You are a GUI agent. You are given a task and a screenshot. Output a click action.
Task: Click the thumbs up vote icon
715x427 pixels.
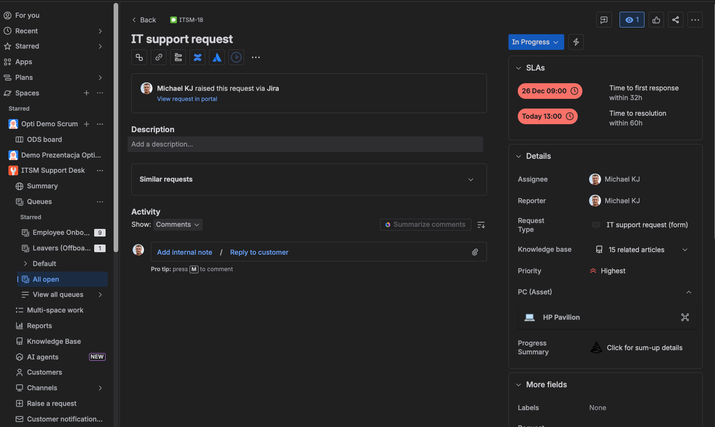pos(656,20)
